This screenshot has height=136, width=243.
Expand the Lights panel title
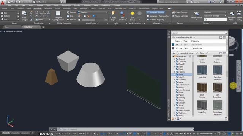click(117, 23)
